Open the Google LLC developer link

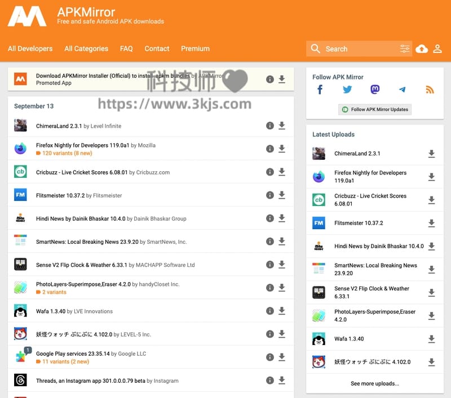132,354
